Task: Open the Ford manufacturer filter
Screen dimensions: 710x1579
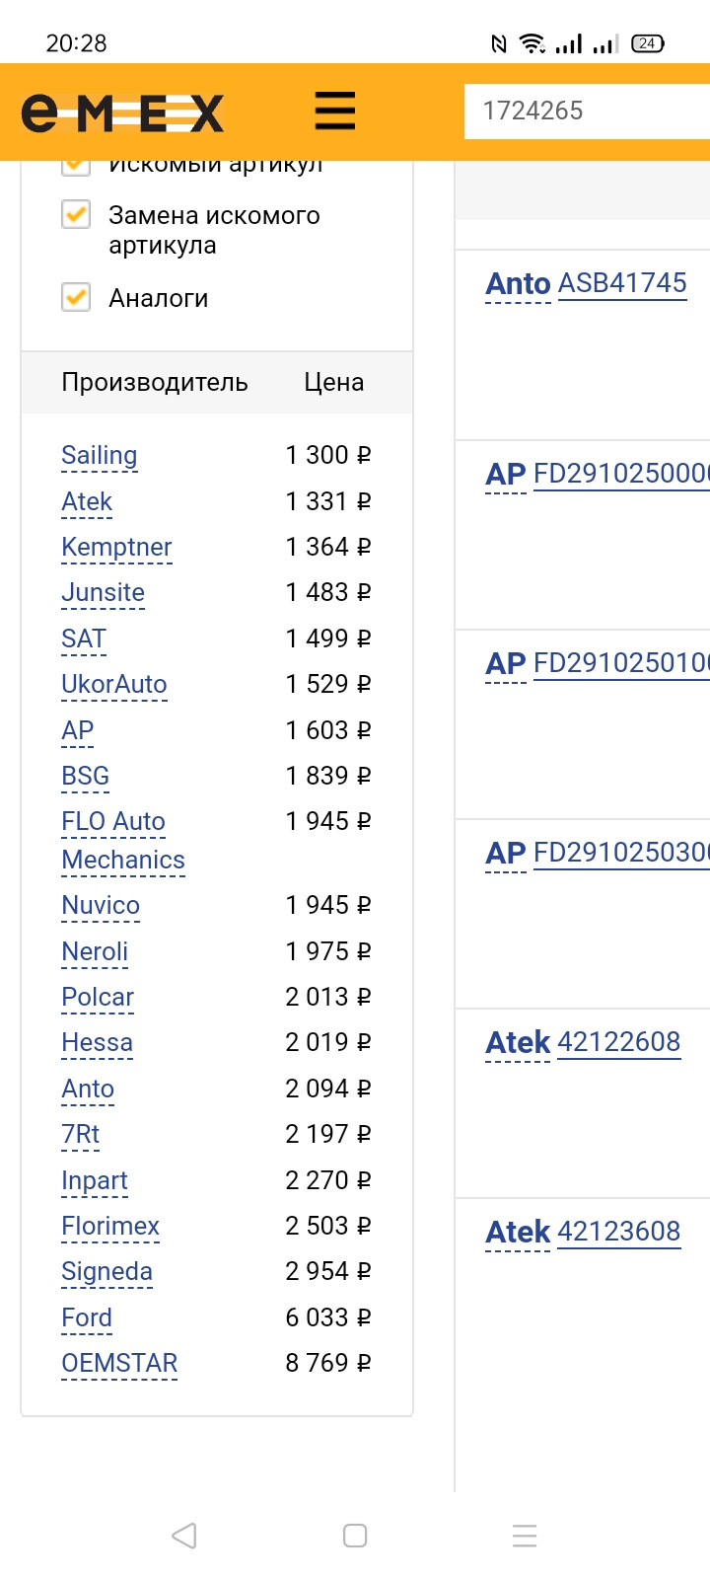Action: point(87,1317)
